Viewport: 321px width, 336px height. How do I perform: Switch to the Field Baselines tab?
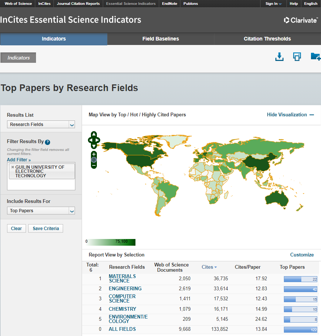(161, 39)
